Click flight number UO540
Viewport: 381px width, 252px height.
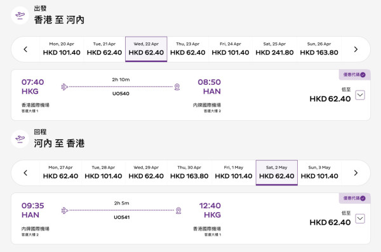121,94
